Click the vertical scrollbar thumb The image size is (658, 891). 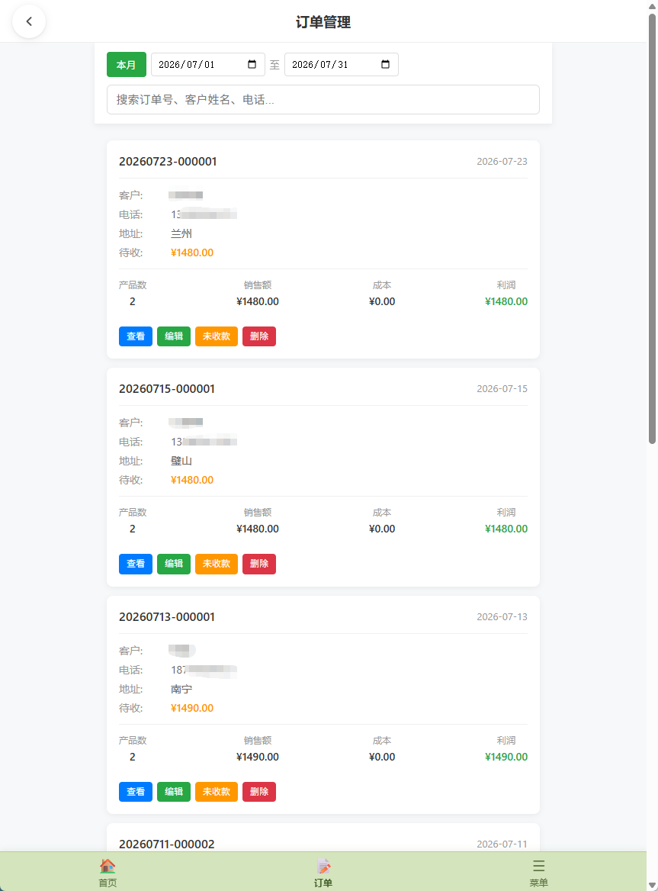click(653, 228)
